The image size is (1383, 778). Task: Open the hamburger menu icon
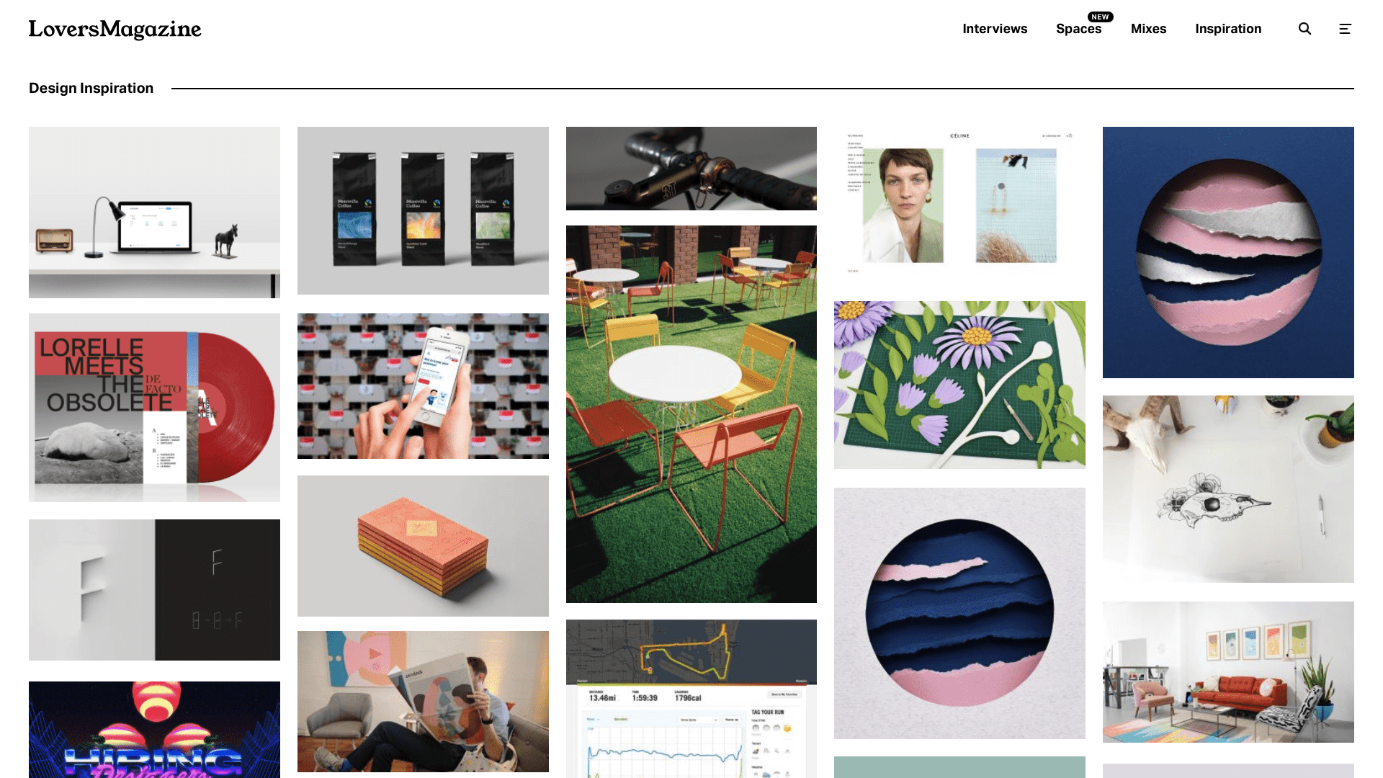tap(1345, 29)
